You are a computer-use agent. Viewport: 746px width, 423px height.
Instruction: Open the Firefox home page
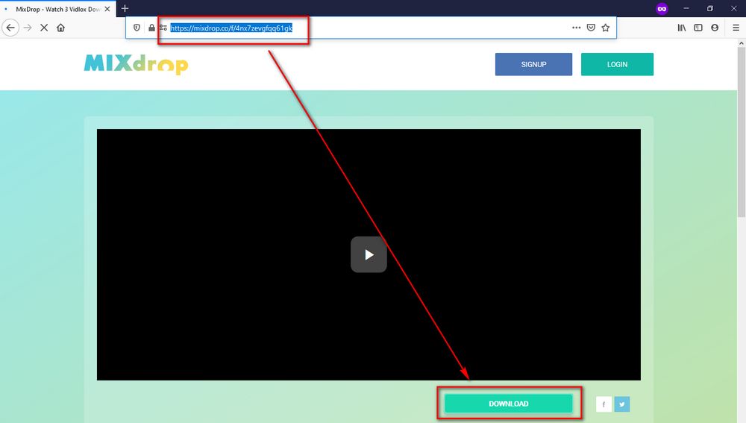pos(60,28)
